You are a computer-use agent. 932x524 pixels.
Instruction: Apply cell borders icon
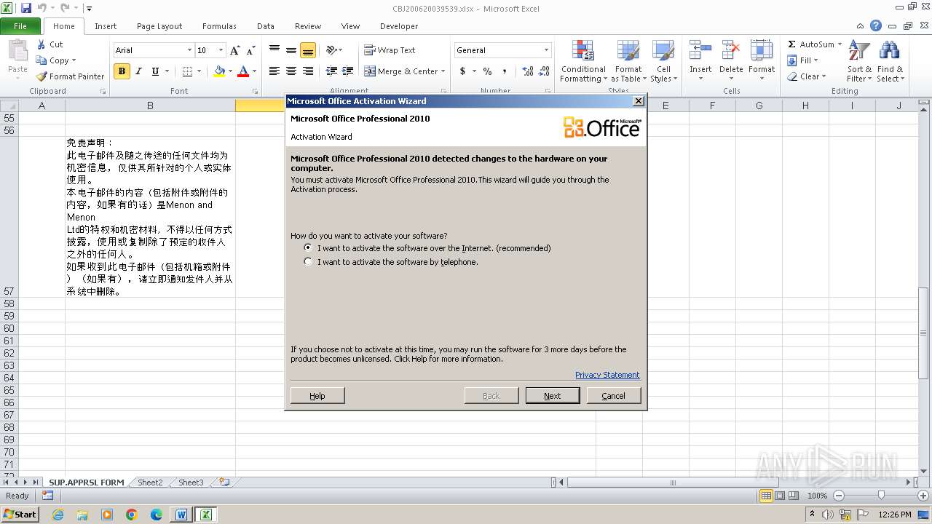coord(187,71)
